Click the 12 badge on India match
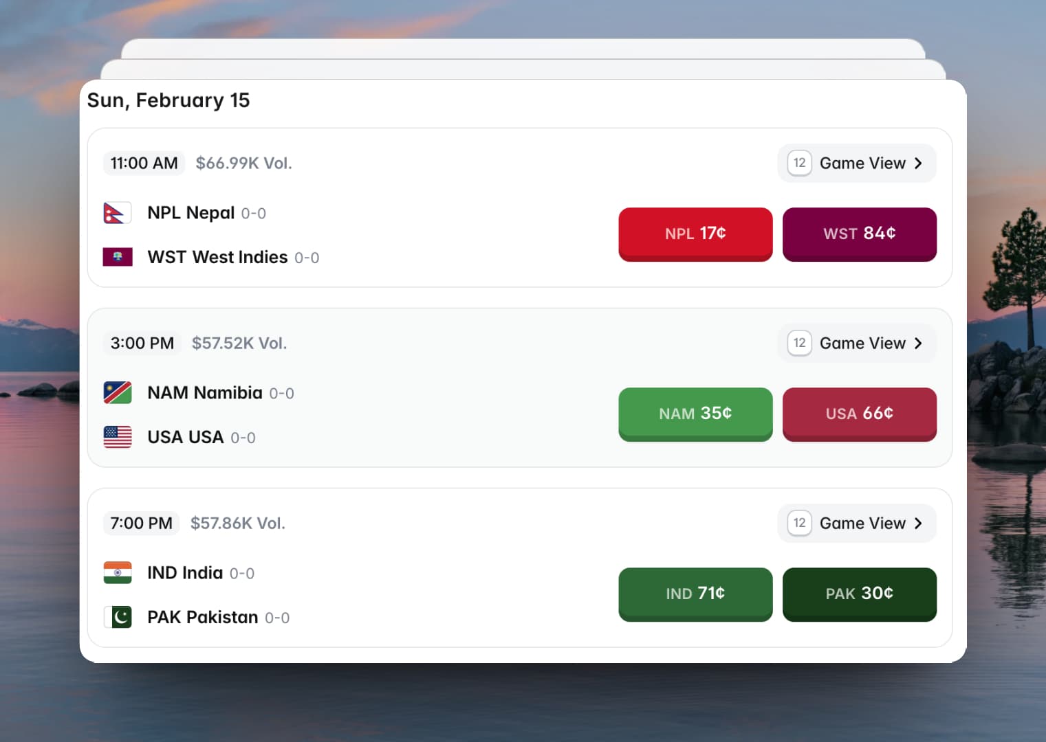 [799, 524]
